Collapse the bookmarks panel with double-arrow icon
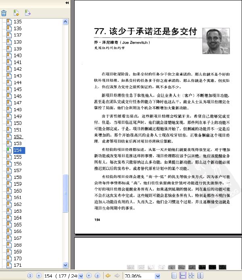 (67, 3)
